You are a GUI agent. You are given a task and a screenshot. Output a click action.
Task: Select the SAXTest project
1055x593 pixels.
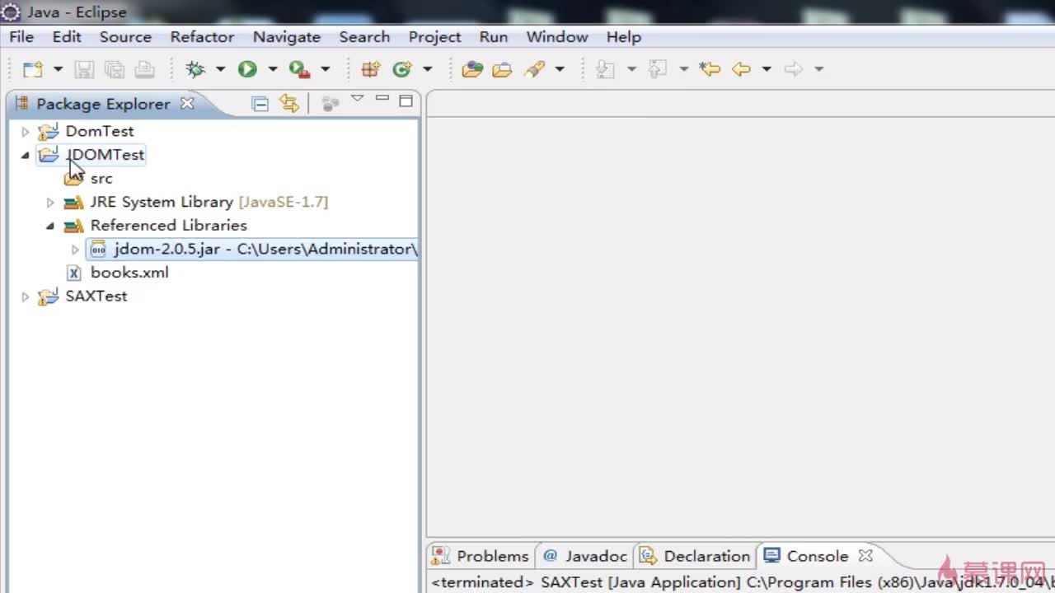(x=96, y=296)
